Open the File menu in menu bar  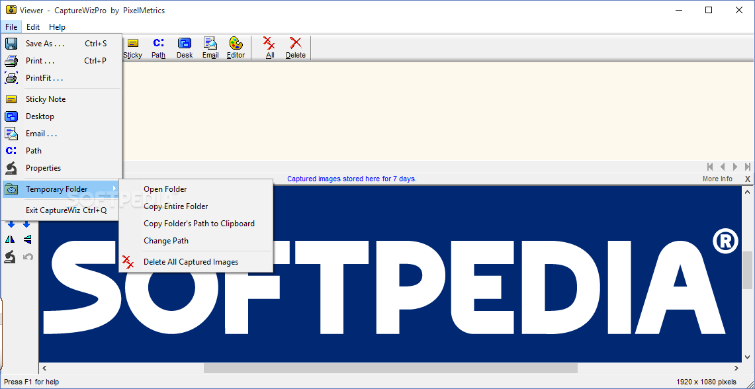[x=11, y=27]
